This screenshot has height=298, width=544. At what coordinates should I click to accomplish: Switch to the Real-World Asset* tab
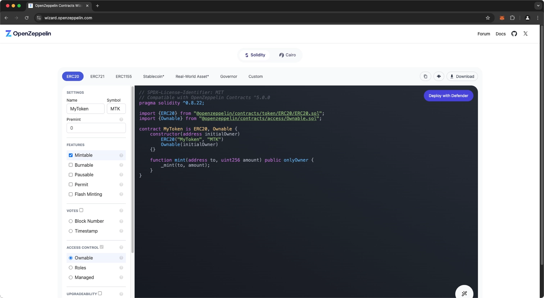192,76
